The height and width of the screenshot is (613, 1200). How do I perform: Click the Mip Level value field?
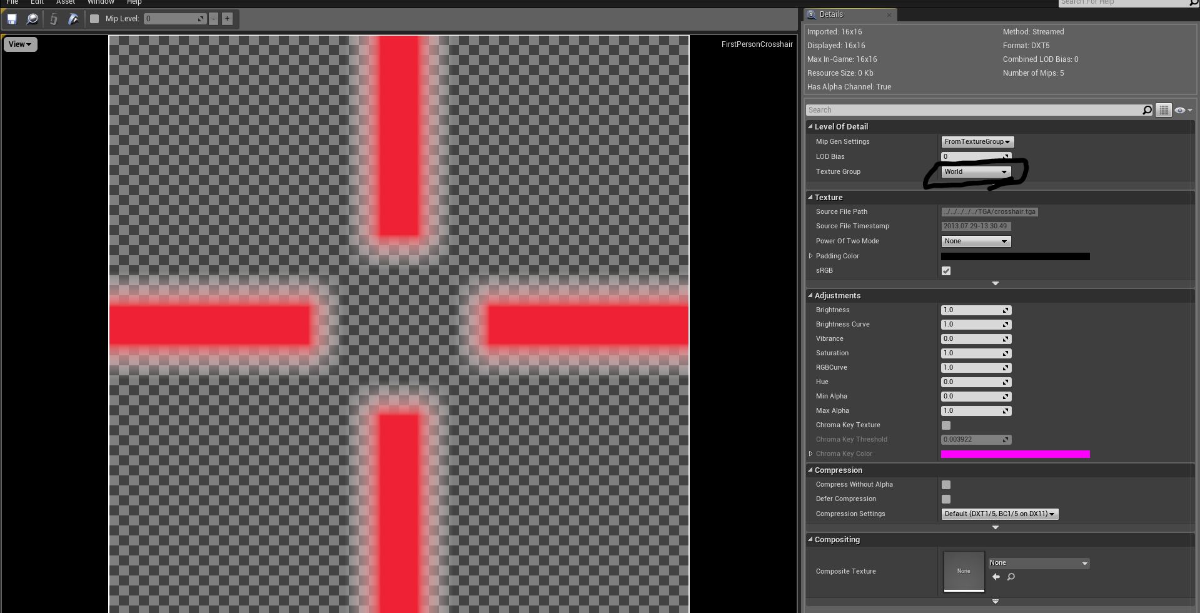pyautogui.click(x=175, y=19)
